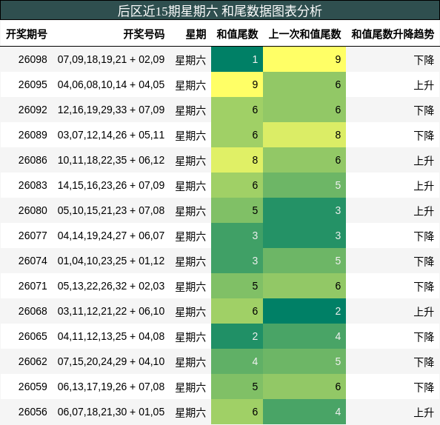Click trend 上升 in row 26086

pyautogui.click(x=424, y=161)
